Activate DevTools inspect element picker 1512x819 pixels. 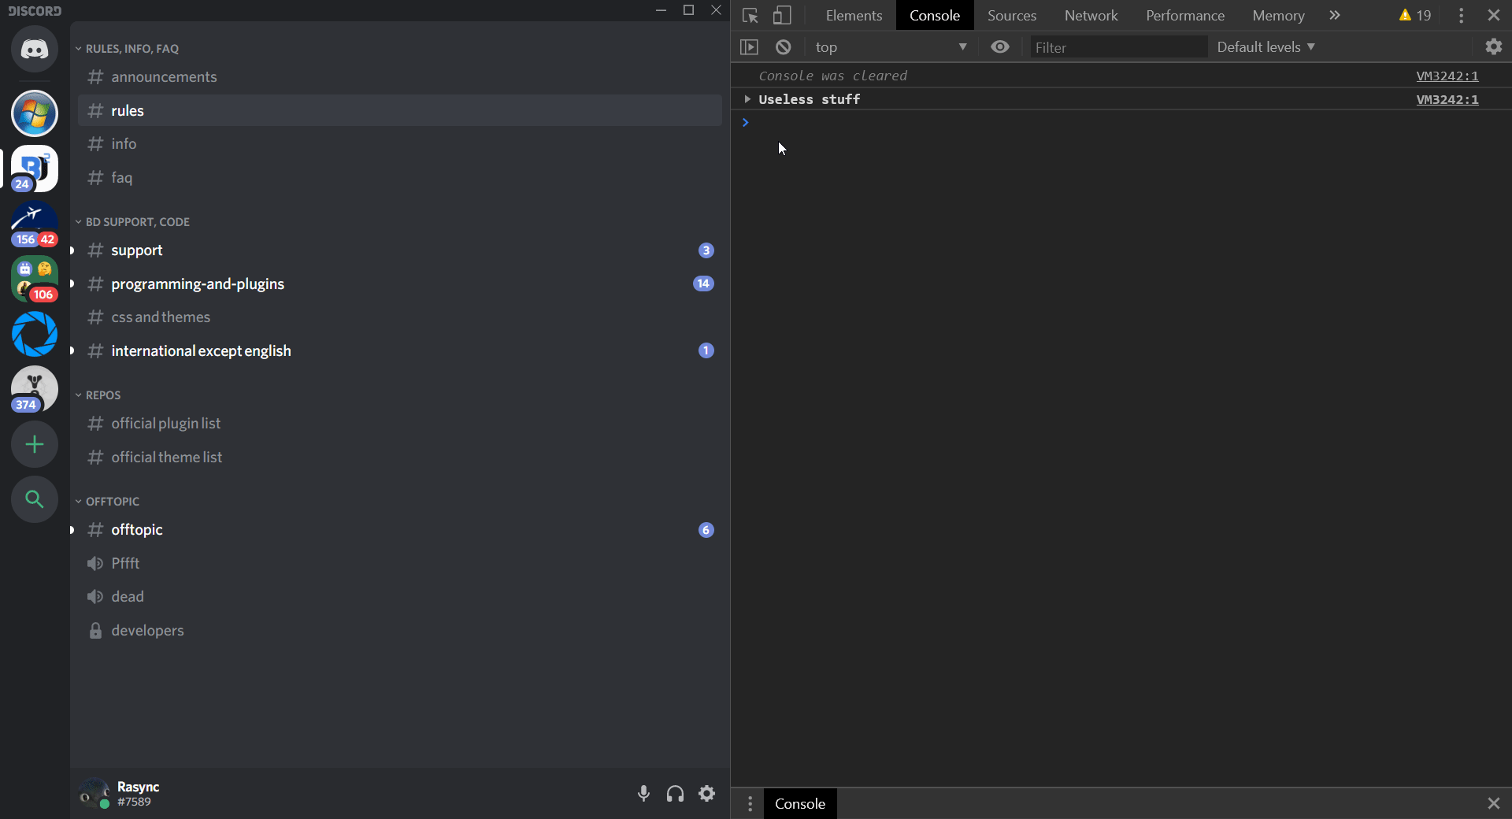(x=750, y=16)
